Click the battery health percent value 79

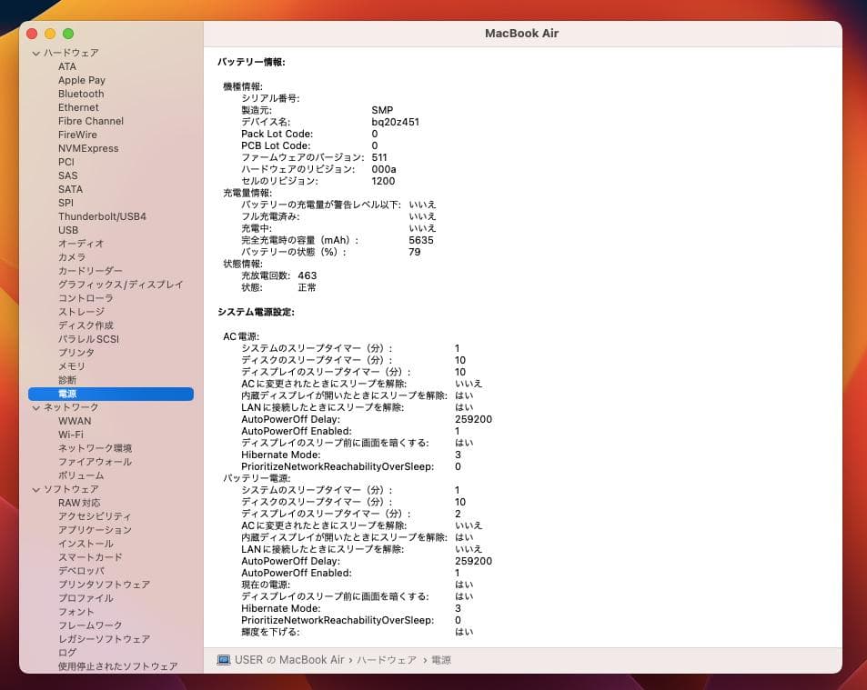pyautogui.click(x=415, y=252)
